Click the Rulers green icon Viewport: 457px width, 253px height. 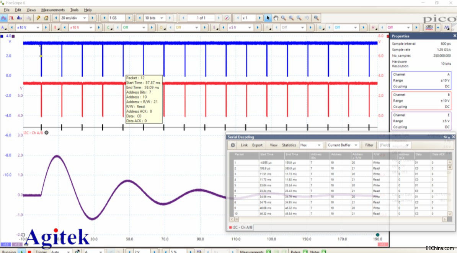305,251
